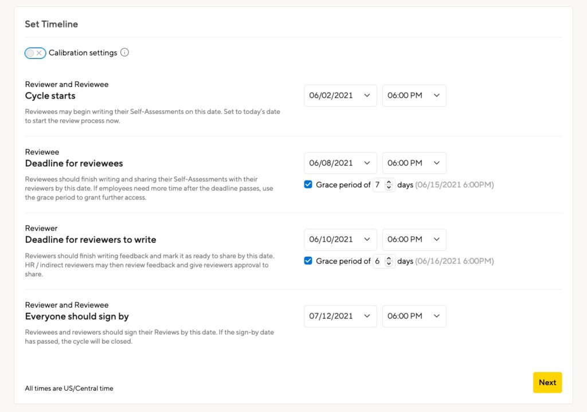
Task: Open the Everyone should sign by date dropdown
Action: [x=341, y=316]
